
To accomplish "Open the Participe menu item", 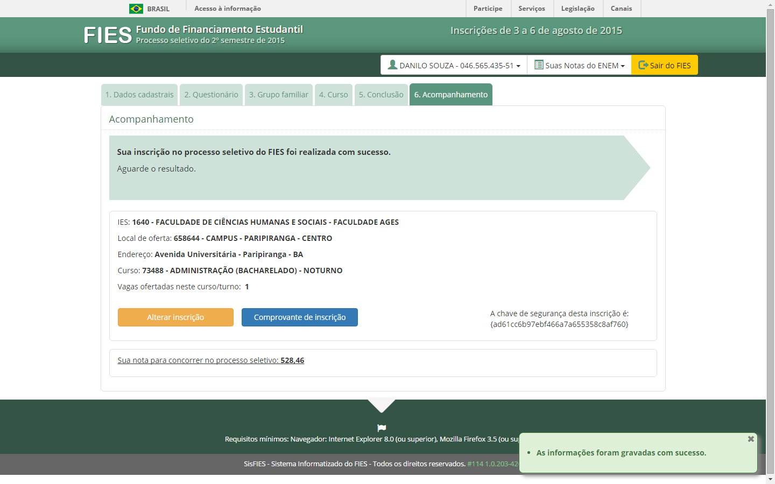I will click(488, 9).
